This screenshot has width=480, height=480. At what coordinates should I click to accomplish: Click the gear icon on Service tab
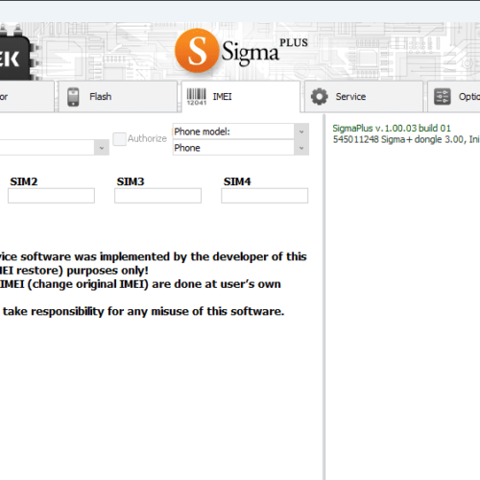coord(320,97)
